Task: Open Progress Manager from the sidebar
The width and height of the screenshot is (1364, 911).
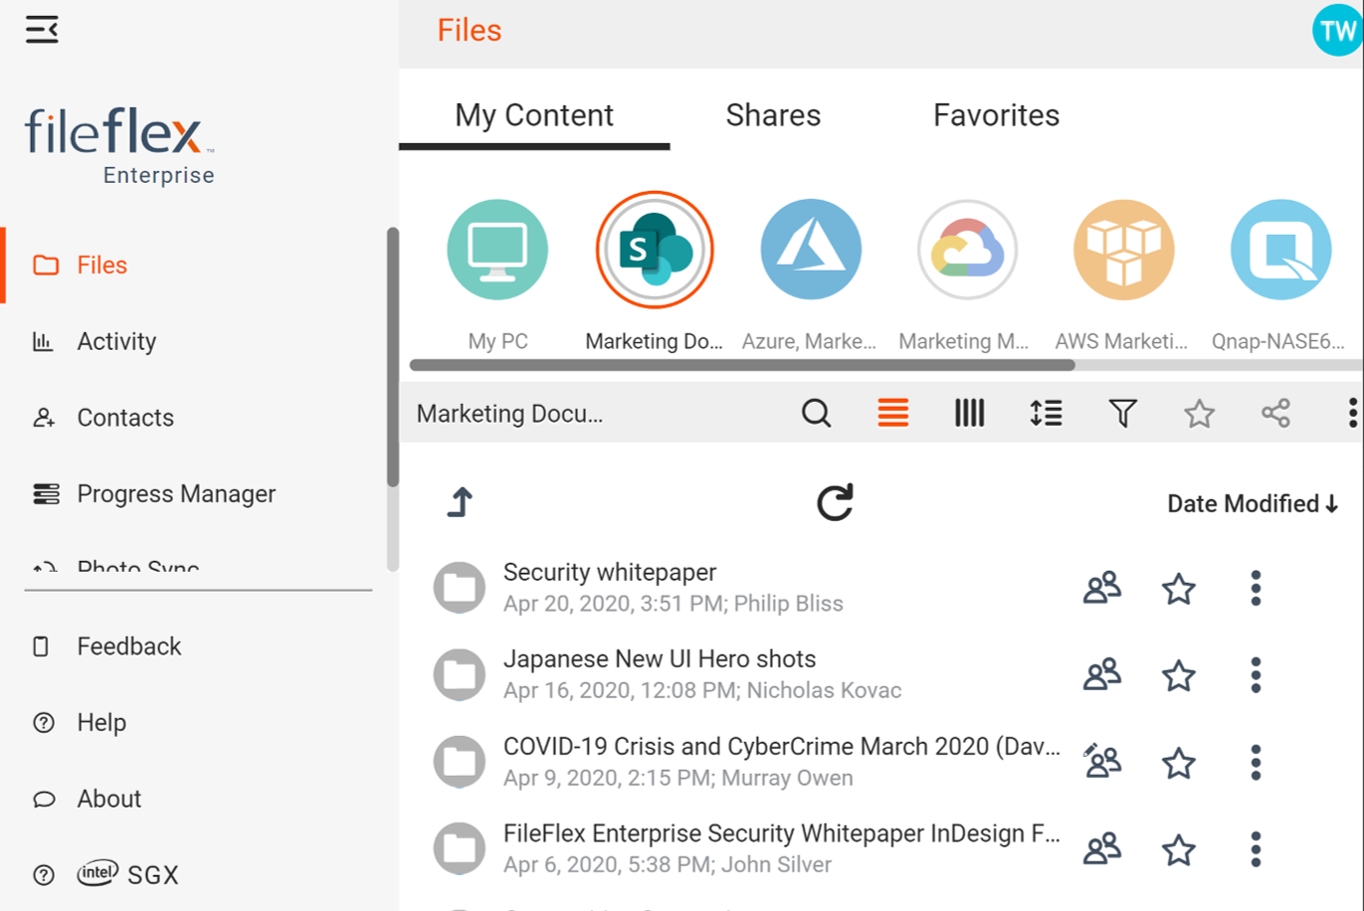Action: click(176, 493)
